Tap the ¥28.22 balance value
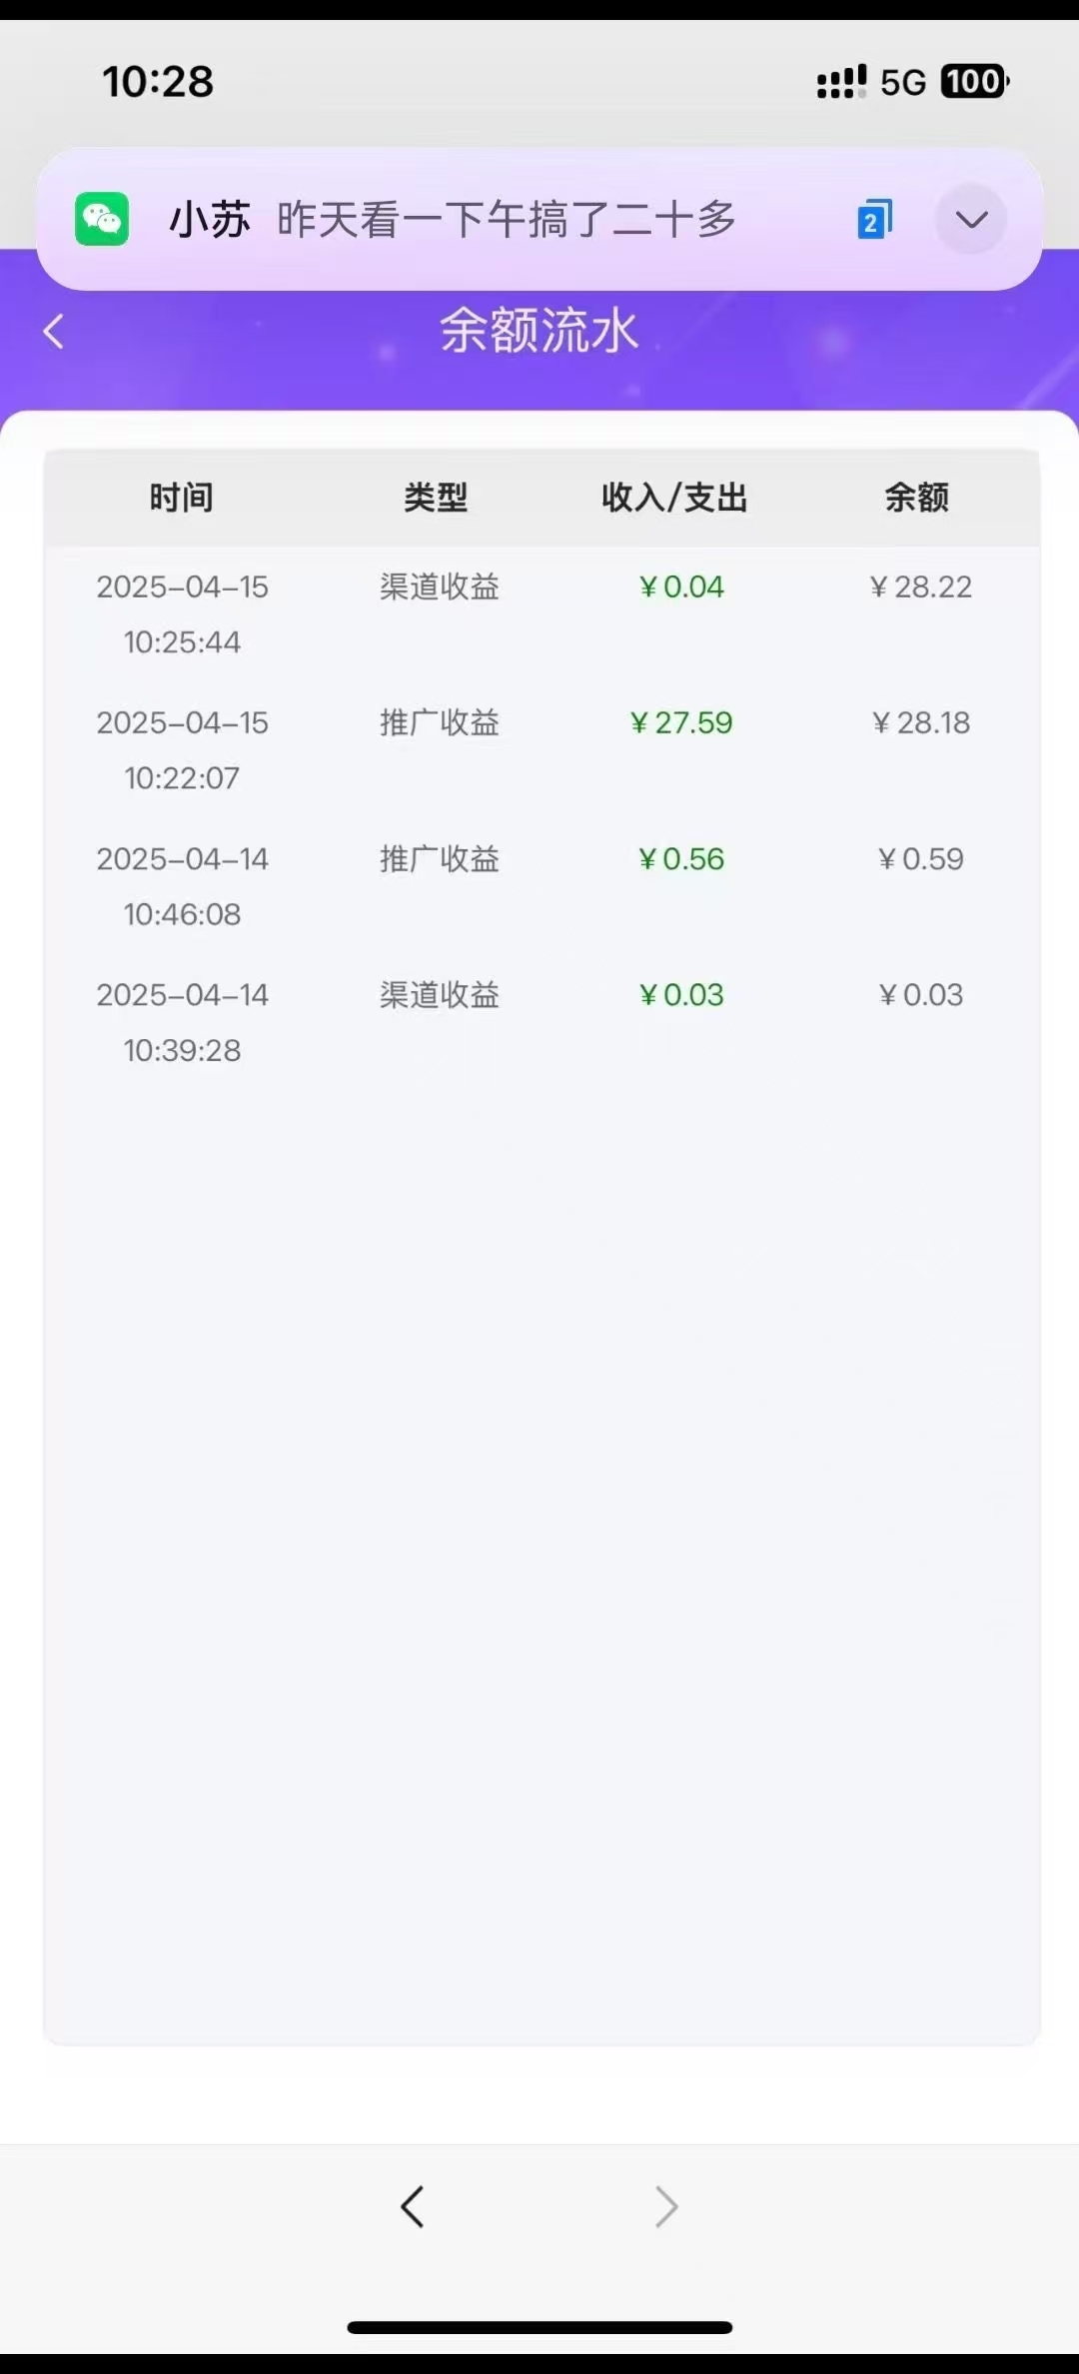 (920, 587)
